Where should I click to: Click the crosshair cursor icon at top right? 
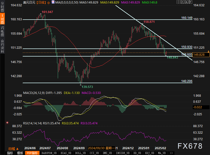click(178, 2)
